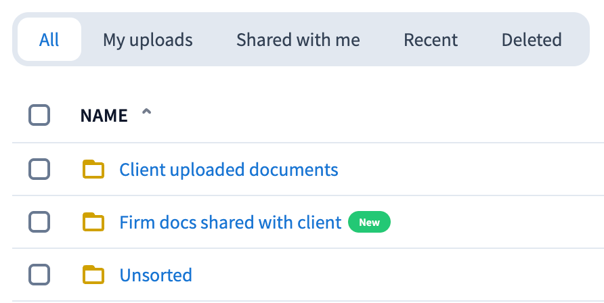Select the Firm docs shared with client checkbox
This screenshot has height=303, width=604.
pyautogui.click(x=39, y=222)
